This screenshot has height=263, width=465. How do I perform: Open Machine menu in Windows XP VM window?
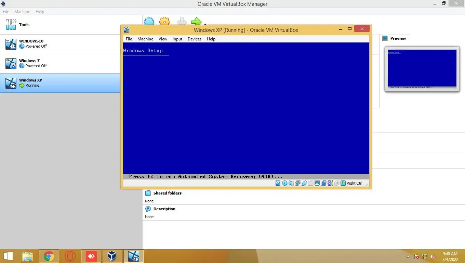click(x=145, y=39)
